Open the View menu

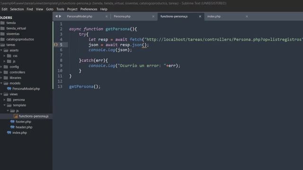tap(39, 9)
